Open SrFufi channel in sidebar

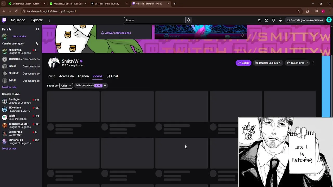tap(21, 81)
